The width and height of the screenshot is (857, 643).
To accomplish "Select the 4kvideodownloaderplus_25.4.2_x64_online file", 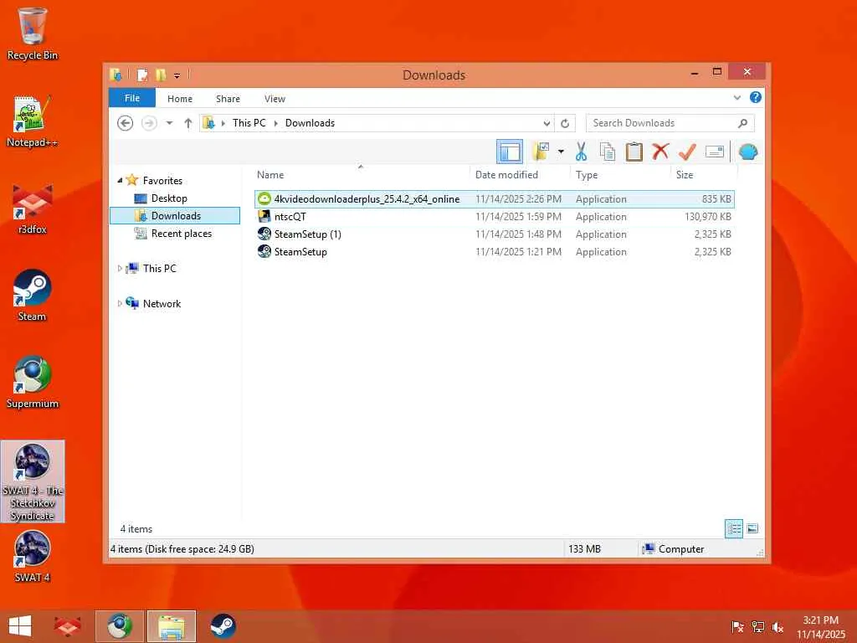I will point(495,199).
